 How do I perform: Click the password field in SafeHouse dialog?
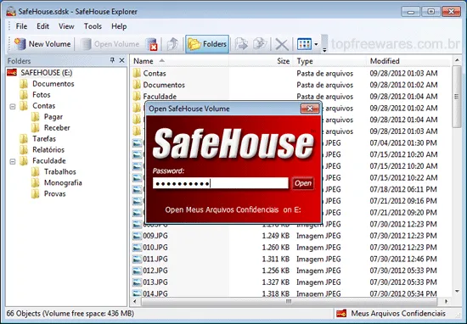click(x=221, y=183)
